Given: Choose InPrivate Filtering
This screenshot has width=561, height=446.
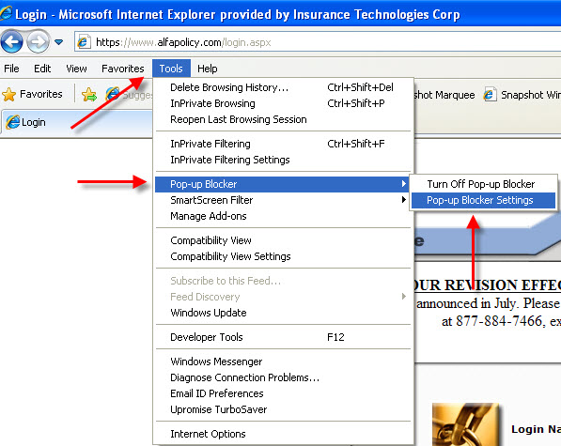Looking at the screenshot, I should (284, 144).
